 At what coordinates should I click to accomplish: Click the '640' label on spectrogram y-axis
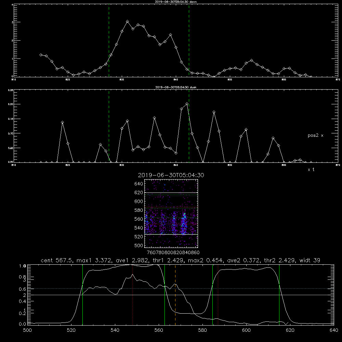click(x=139, y=184)
